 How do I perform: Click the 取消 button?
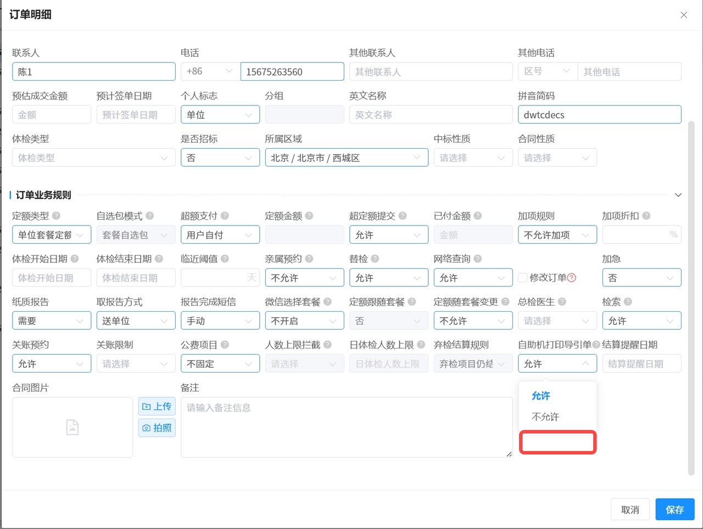pyautogui.click(x=630, y=509)
